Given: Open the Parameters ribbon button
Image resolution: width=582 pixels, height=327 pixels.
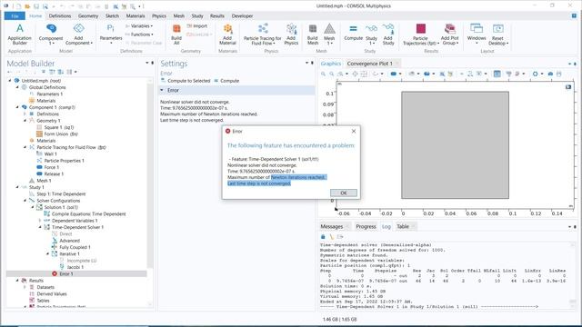Looking at the screenshot, I should pyautogui.click(x=111, y=35).
